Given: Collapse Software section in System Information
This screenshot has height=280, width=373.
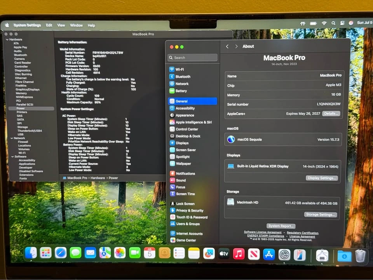Looking at the screenshot, I should click(x=12, y=157).
